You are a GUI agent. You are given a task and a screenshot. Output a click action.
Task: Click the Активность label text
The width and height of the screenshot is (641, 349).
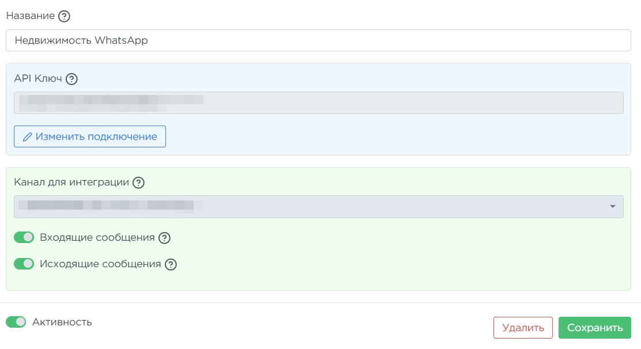tap(62, 322)
